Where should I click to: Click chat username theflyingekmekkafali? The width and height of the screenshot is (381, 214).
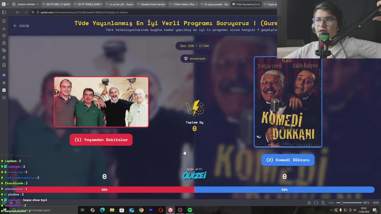coord(20,178)
